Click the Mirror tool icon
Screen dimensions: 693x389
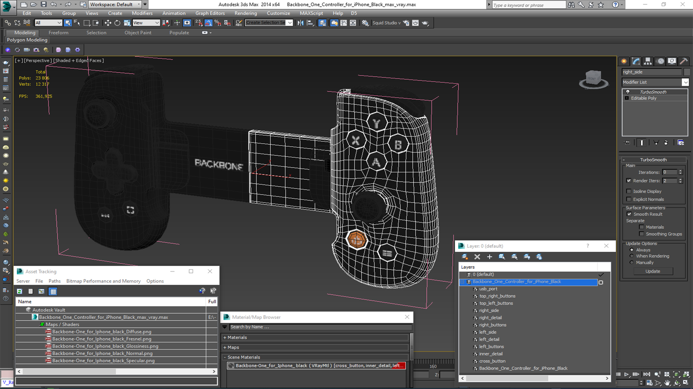(x=300, y=23)
